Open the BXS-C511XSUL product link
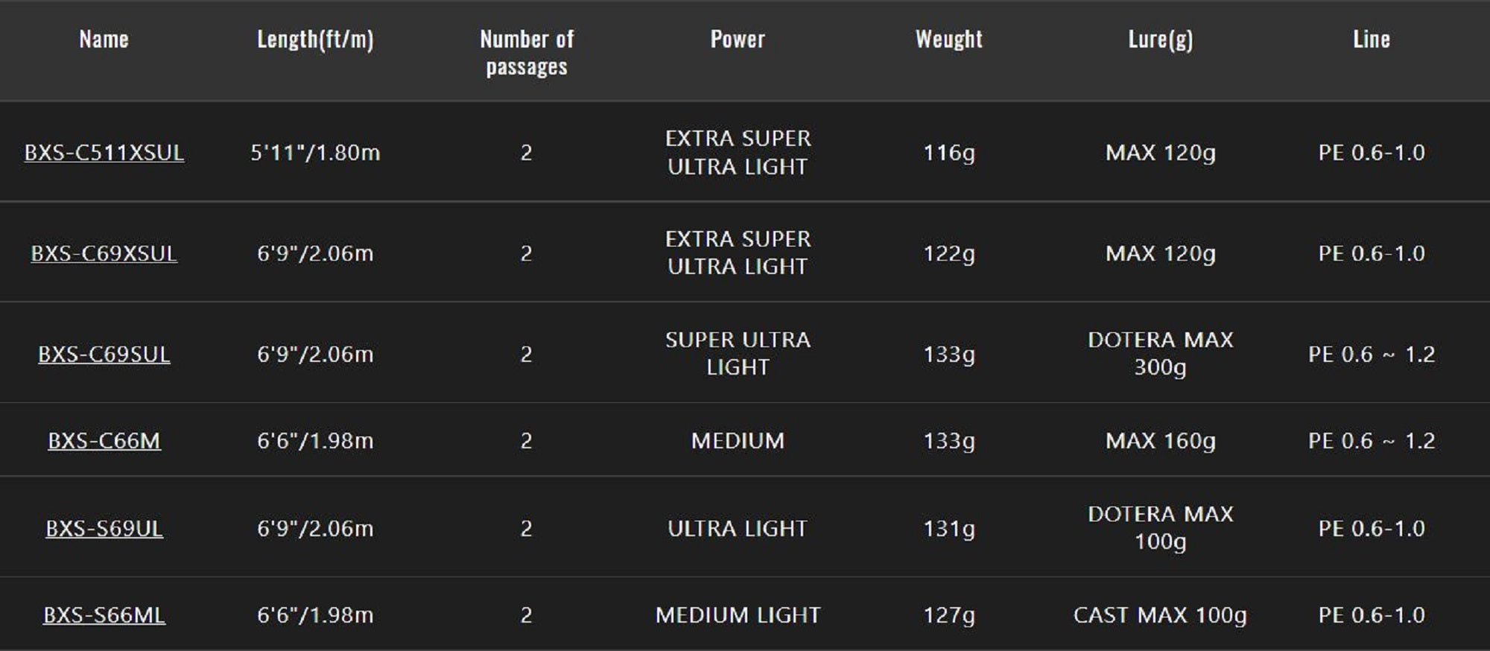This screenshot has width=1490, height=651. pyautogui.click(x=104, y=153)
